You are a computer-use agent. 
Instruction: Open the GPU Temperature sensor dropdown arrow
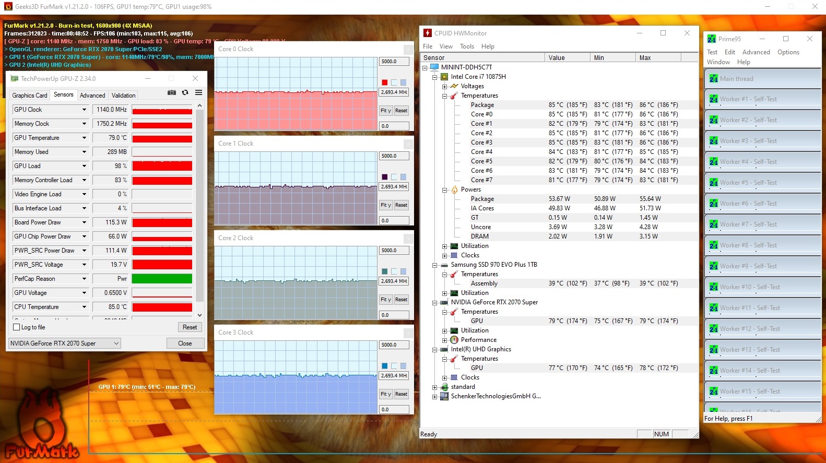coord(84,138)
